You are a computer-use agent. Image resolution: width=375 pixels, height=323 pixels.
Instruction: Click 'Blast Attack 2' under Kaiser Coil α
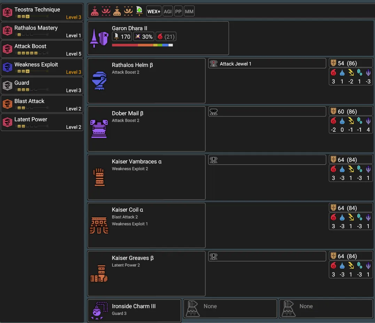click(x=125, y=217)
